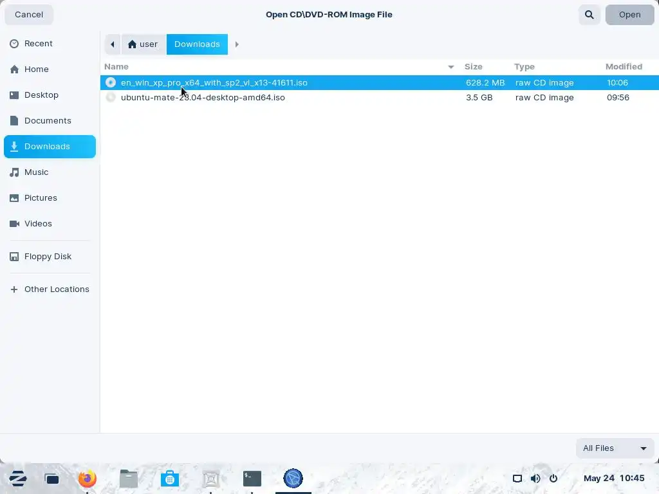659x494 pixels.
Task: Click the disc icon of the ubuntu-mate iso
Action: tap(111, 97)
